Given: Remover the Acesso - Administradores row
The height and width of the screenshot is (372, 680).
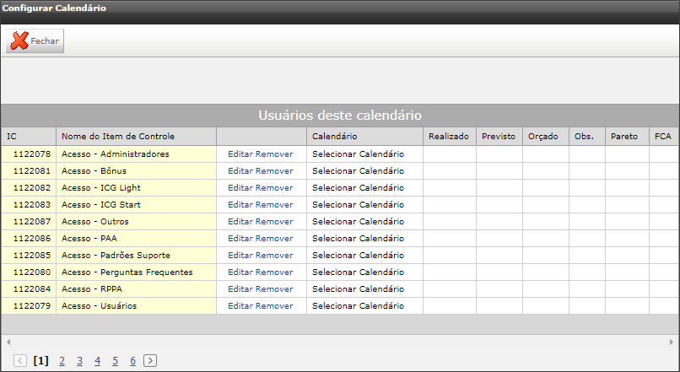Looking at the screenshot, I should [x=274, y=154].
